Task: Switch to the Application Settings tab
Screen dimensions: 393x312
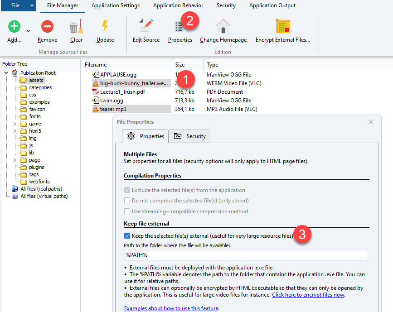Action: coord(115,5)
